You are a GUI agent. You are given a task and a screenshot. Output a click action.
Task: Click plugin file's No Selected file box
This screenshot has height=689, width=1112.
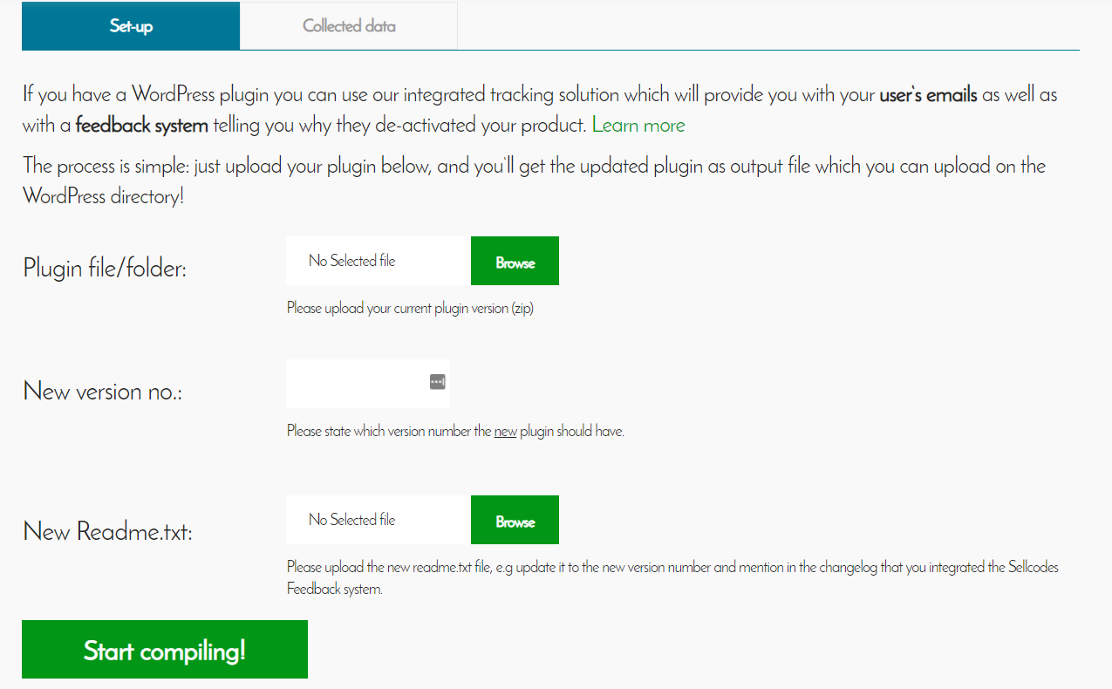tap(379, 261)
